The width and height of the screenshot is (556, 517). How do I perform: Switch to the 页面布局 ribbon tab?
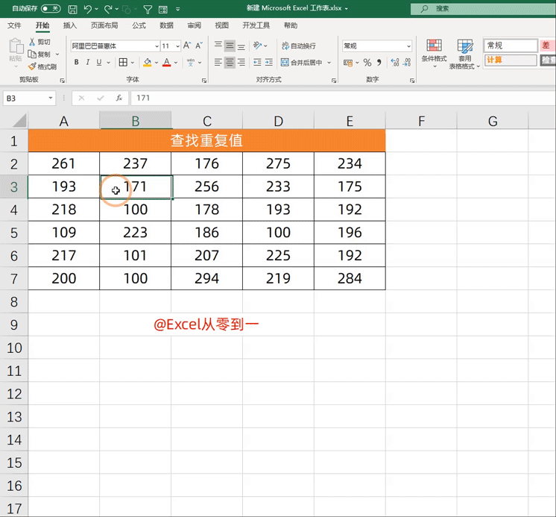pyautogui.click(x=104, y=25)
